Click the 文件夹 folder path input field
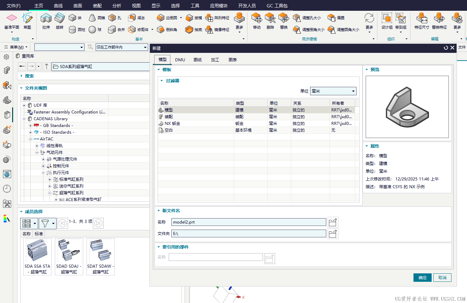The width and height of the screenshot is (467, 303). click(x=248, y=234)
